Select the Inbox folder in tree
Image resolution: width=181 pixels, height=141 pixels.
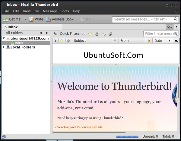pyautogui.click(x=26, y=43)
